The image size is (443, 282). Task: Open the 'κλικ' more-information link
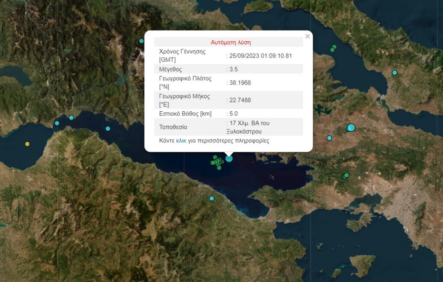pyautogui.click(x=181, y=141)
